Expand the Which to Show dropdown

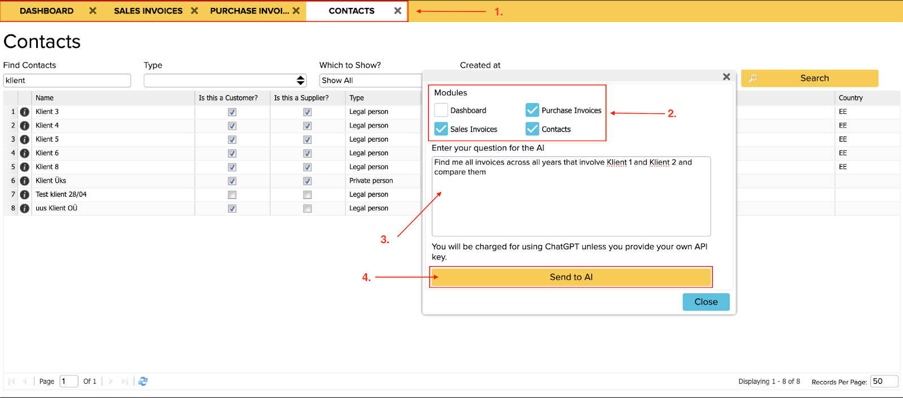370,81
